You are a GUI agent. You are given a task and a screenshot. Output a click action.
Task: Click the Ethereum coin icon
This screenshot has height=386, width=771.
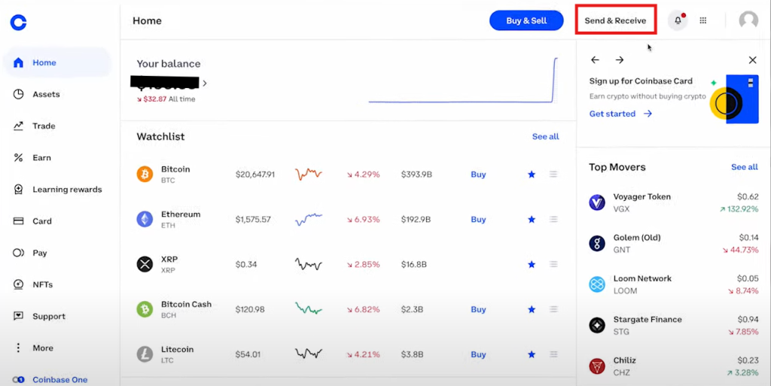[x=145, y=219]
